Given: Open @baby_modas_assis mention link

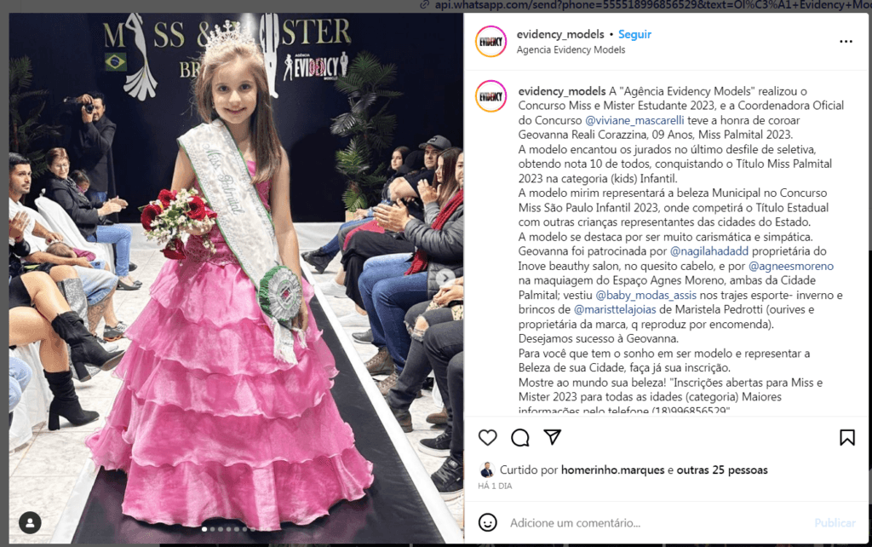Looking at the screenshot, I should (x=645, y=295).
